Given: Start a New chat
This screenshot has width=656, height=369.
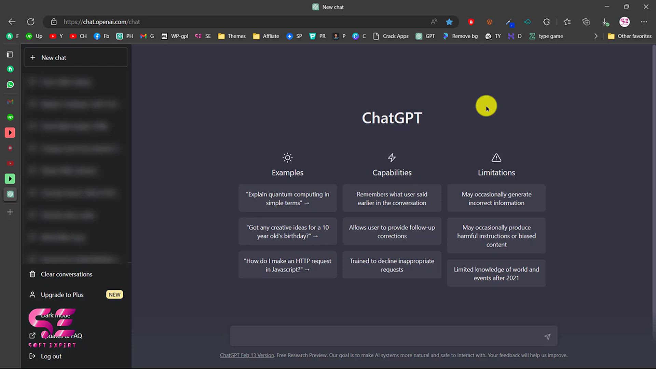Looking at the screenshot, I should [76, 57].
